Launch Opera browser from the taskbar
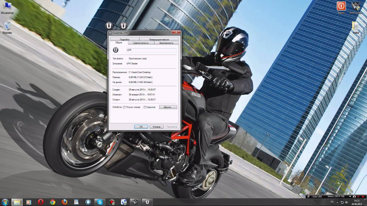 40,202
